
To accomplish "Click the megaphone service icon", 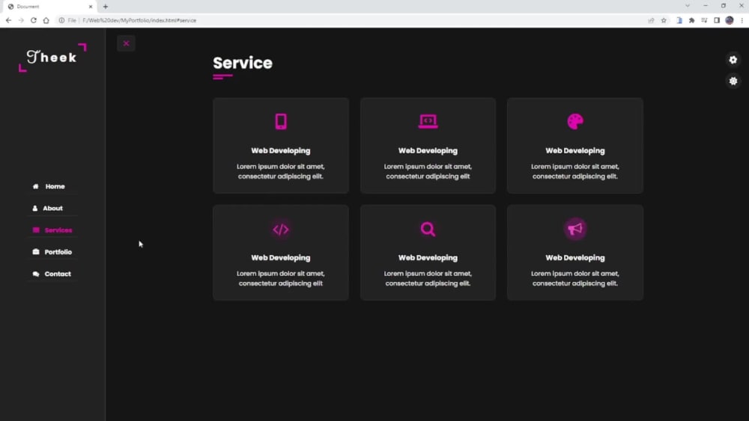I will click(x=575, y=229).
